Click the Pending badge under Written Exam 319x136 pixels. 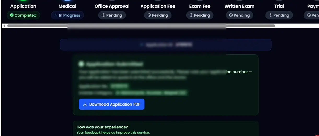click(240, 15)
